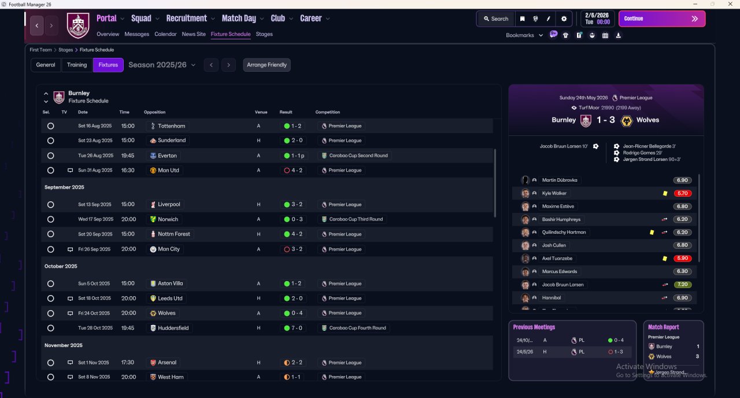Click Burnley crest in match result header
Image resolution: width=740 pixels, height=398 pixels.
tap(586, 120)
